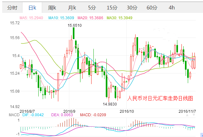
Task: Select the 60分 interval tab
Action: [152, 8]
